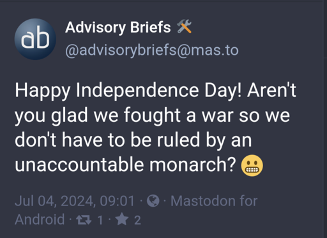Click the 'mas.to' domain in handle
This screenshot has width=327, height=238.
pyautogui.click(x=215, y=50)
